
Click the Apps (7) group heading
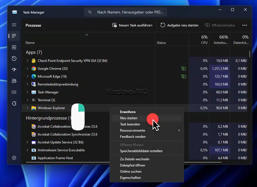34,52
